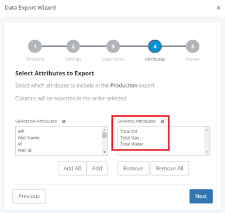The image size is (225, 213).
Task: Click the Attributes step label
Action: (x=155, y=59)
